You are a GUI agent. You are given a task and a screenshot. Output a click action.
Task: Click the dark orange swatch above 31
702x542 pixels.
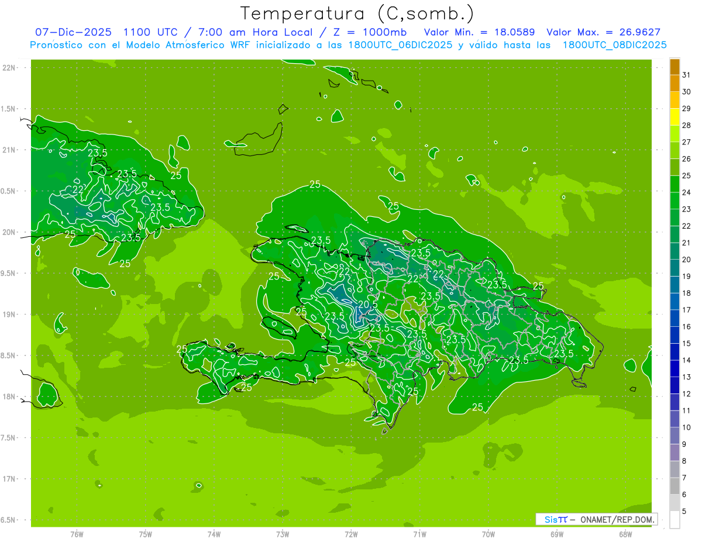(x=675, y=67)
